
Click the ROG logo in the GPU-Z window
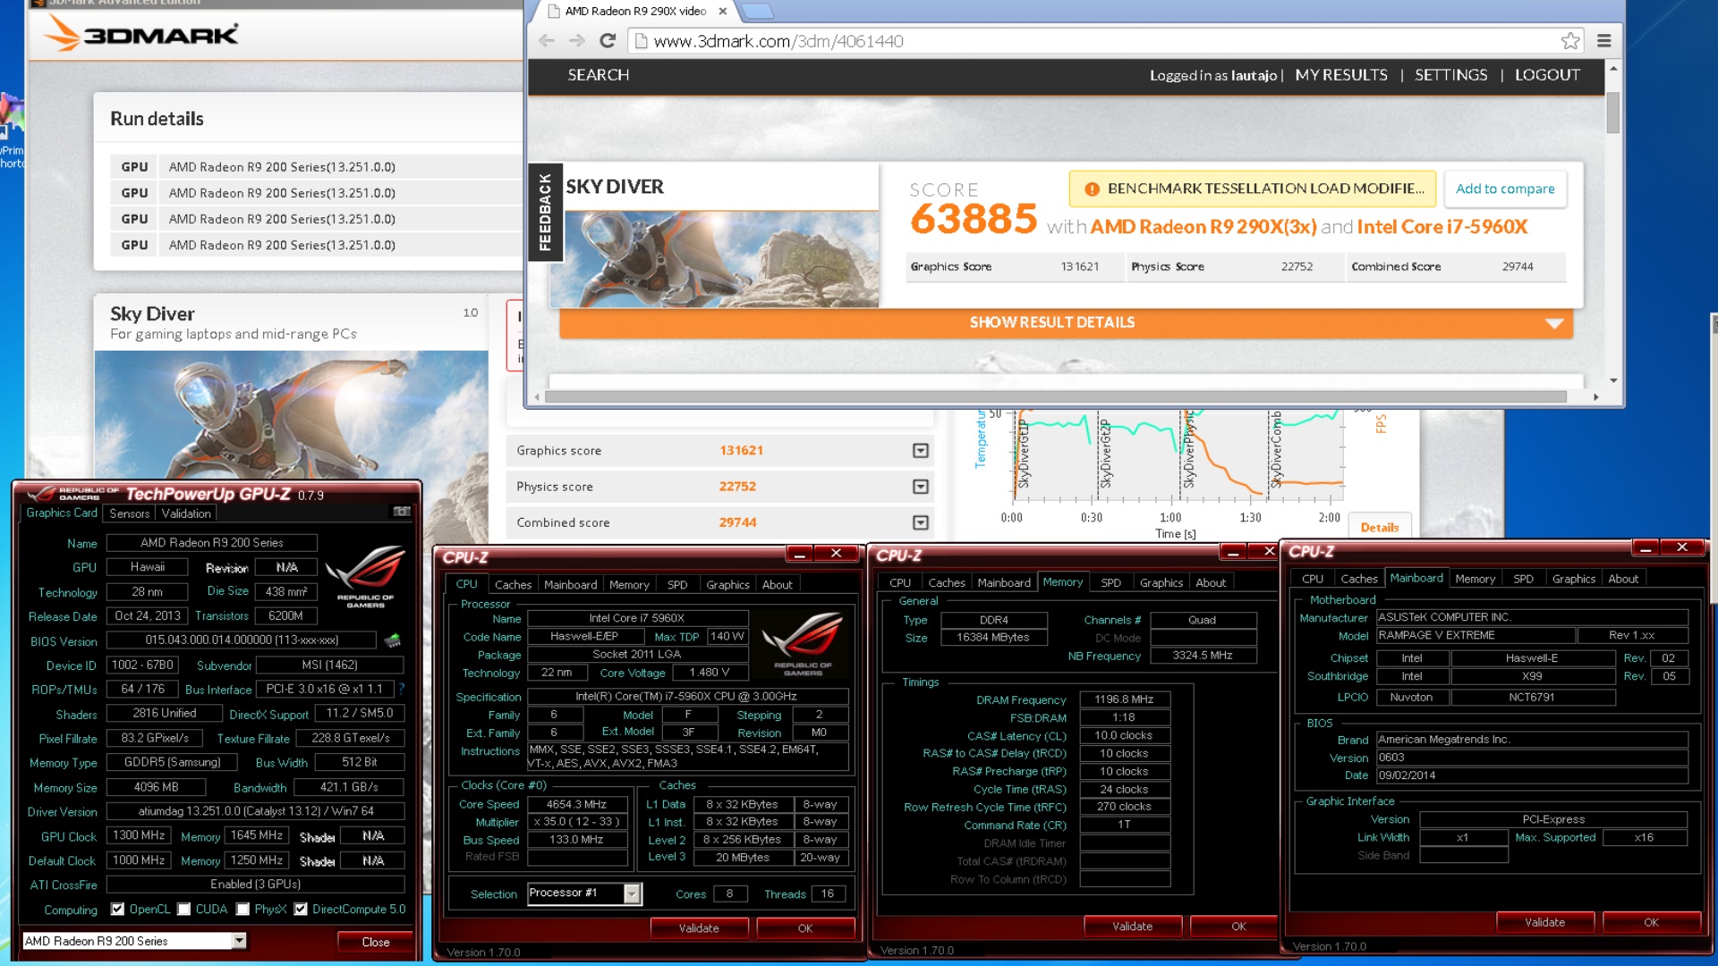click(x=365, y=578)
